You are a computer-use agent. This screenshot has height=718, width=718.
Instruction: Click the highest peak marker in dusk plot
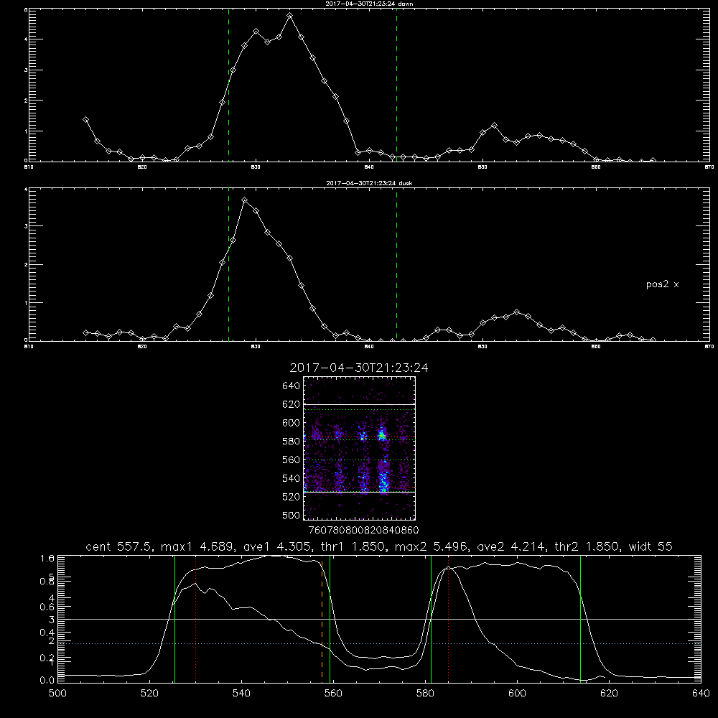pos(245,200)
